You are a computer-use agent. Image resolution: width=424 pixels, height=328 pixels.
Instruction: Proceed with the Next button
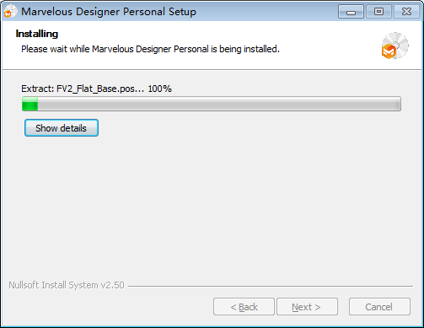307,307
